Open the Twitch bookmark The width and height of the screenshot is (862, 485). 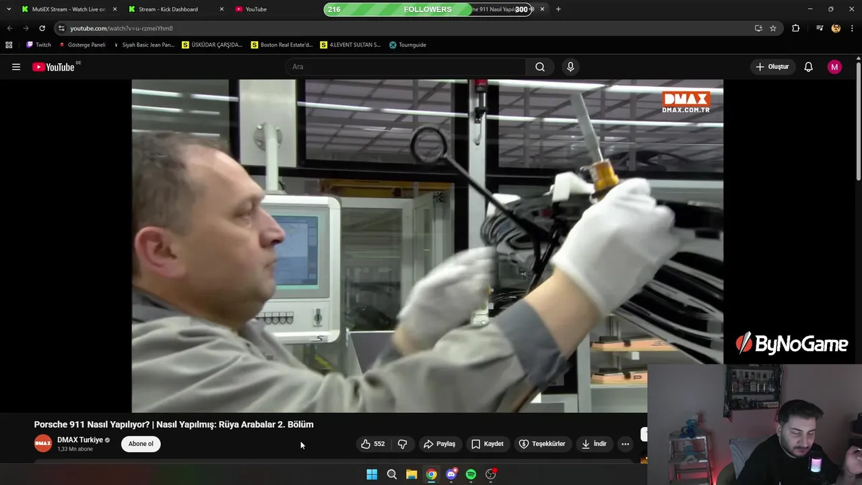pos(38,44)
